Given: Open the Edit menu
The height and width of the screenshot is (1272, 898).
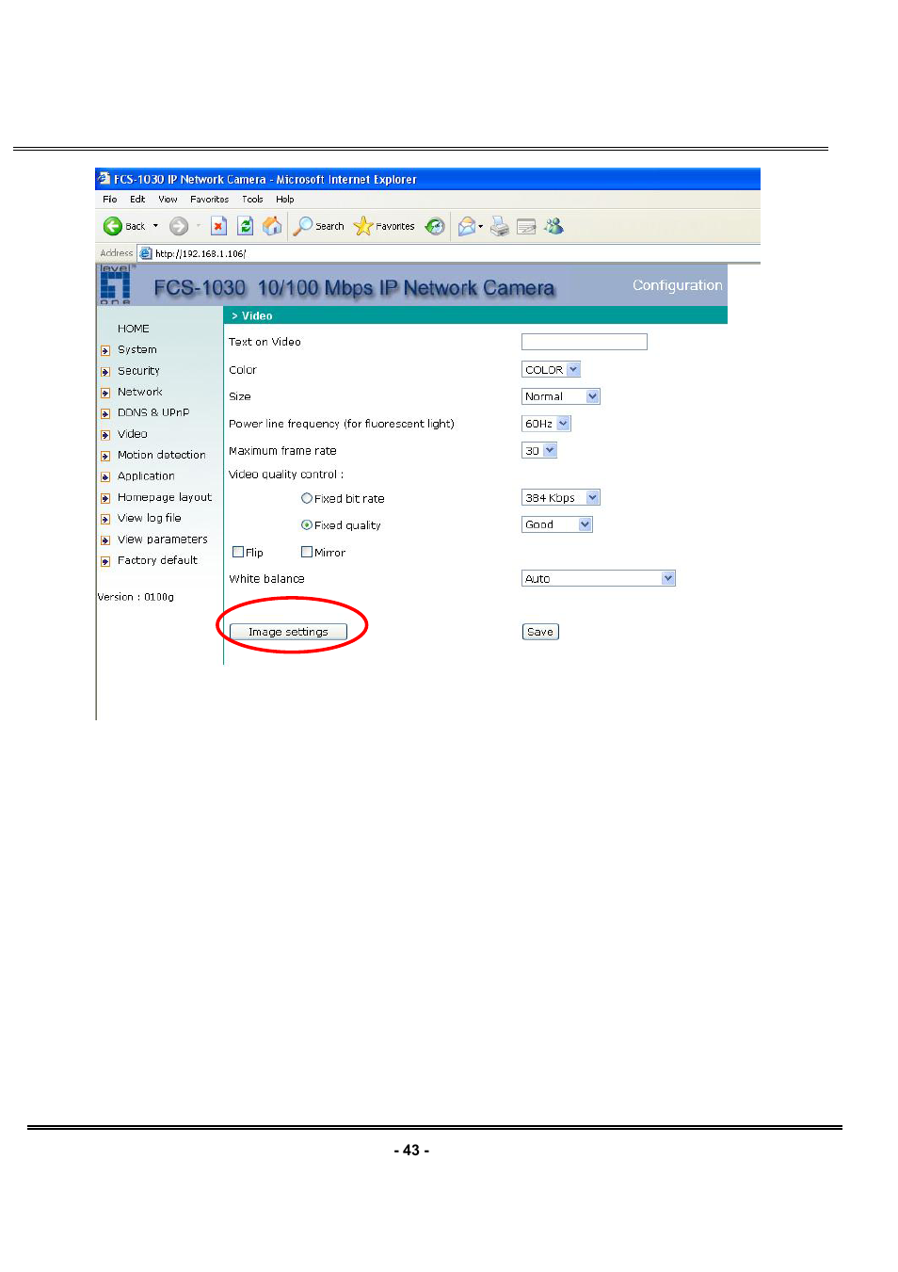Looking at the screenshot, I should click(137, 200).
